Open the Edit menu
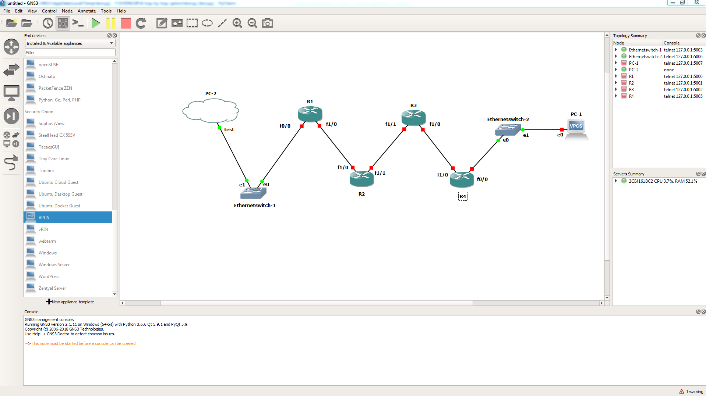Viewport: 706px width, 396px height. (x=19, y=11)
